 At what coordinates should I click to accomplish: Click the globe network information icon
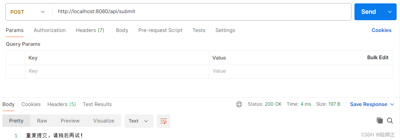pos(239,104)
